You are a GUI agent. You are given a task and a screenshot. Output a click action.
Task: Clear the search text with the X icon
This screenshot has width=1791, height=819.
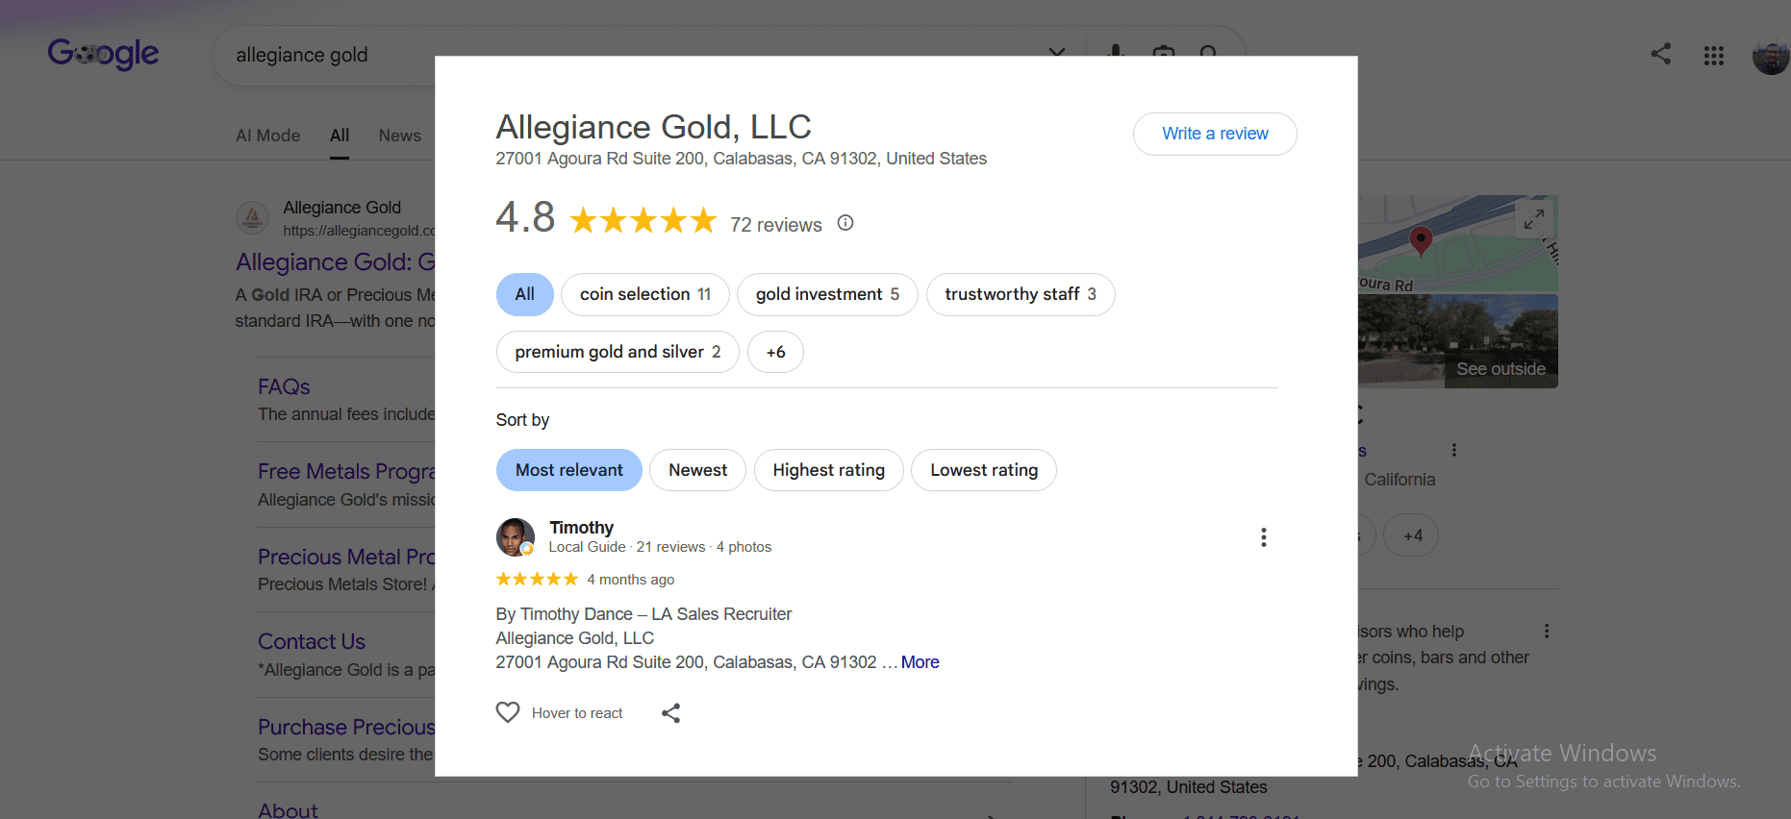coord(1056,53)
